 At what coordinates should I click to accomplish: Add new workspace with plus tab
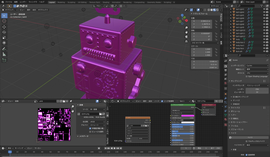(174, 2)
